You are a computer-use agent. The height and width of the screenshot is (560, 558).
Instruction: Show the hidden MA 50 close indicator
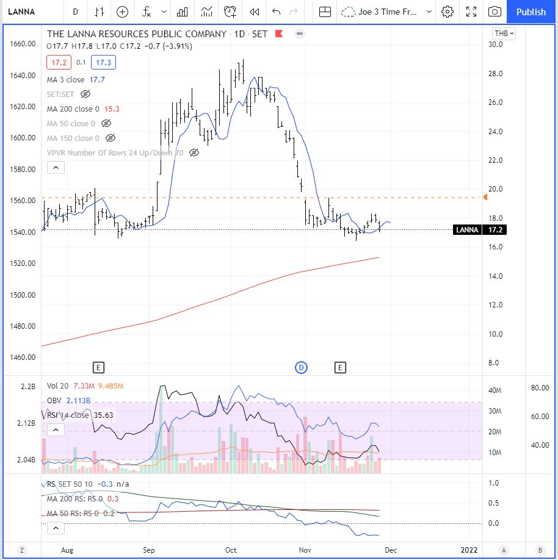[x=106, y=124]
